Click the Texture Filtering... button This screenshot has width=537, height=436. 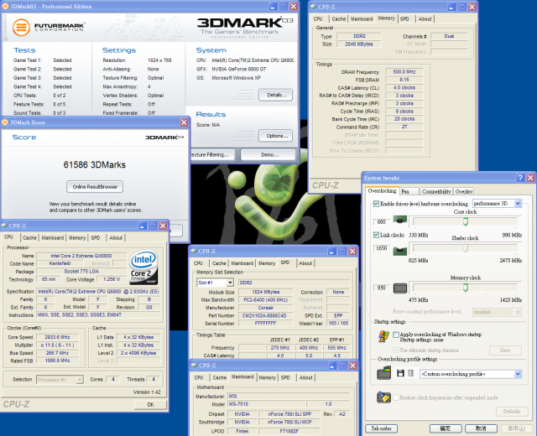(212, 154)
